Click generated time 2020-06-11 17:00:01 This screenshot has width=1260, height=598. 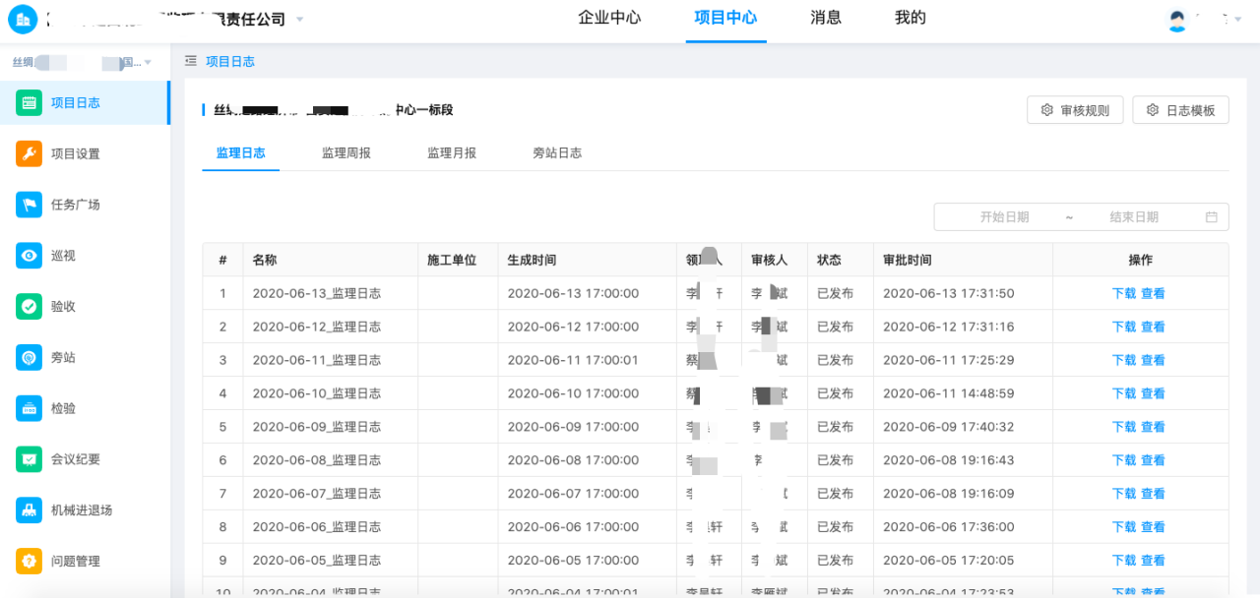point(573,360)
